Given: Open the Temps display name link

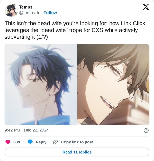Looking at the screenshot, I should pyautogui.click(x=26, y=7).
